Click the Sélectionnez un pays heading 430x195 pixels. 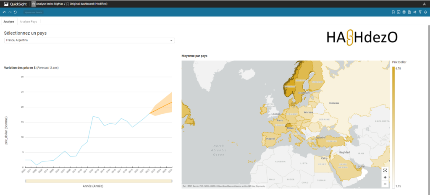25,33
